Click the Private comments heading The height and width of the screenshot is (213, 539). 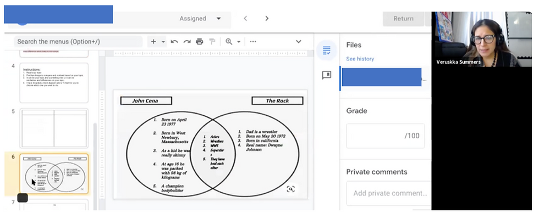pos(376,172)
